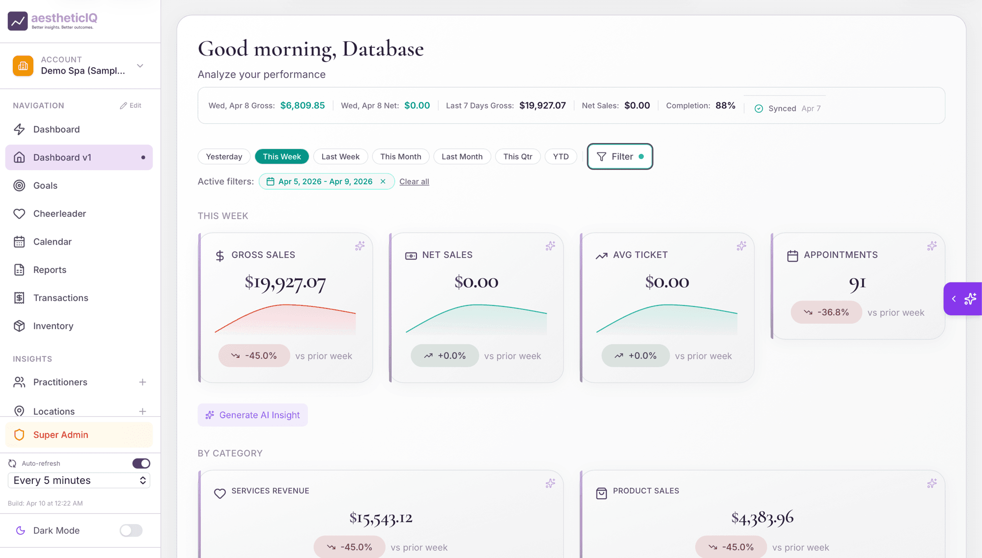This screenshot has width=982, height=558.
Task: Click the Goals target icon
Action: [x=19, y=185]
